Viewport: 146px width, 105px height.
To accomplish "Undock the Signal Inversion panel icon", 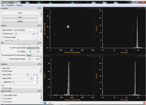I will 39,91.
